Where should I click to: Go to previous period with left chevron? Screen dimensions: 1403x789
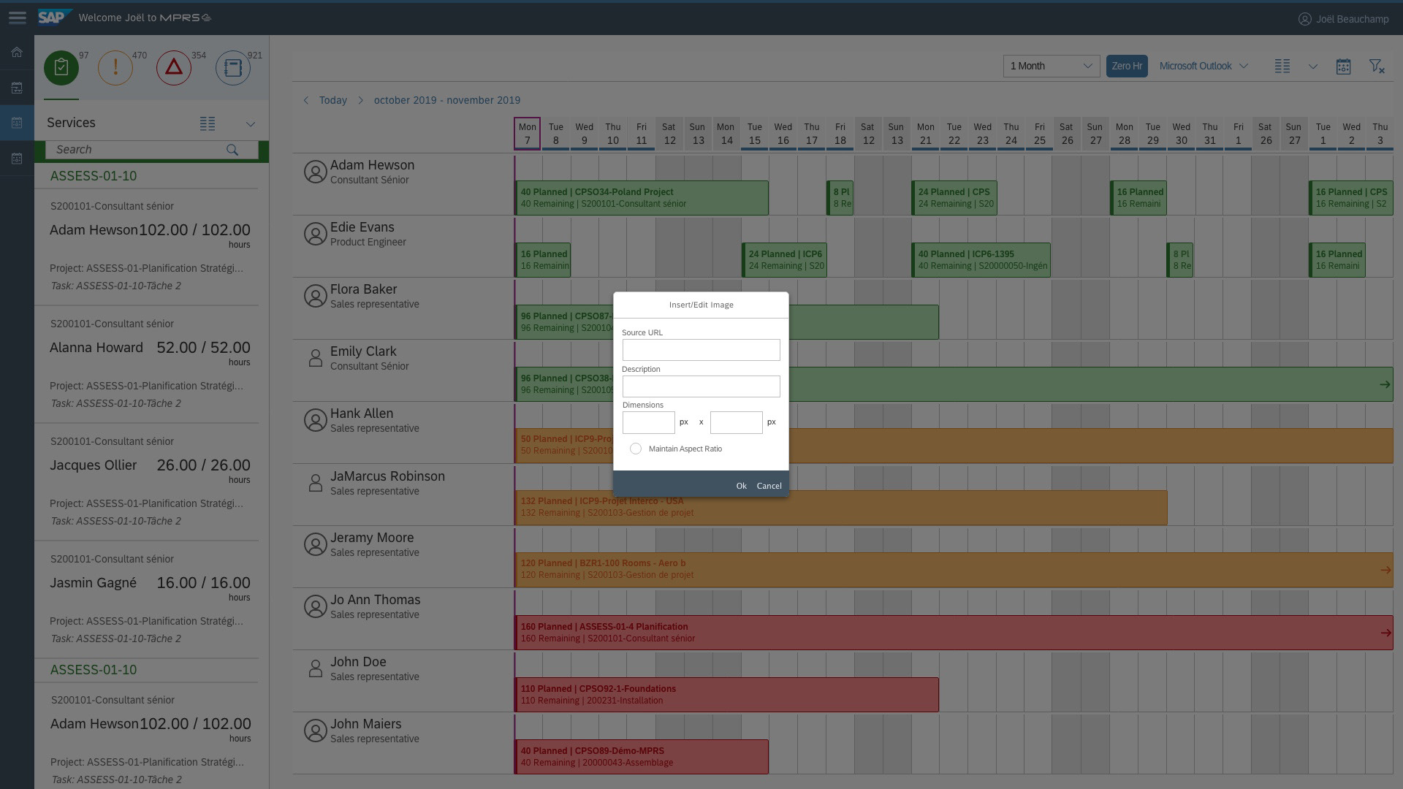coord(306,100)
